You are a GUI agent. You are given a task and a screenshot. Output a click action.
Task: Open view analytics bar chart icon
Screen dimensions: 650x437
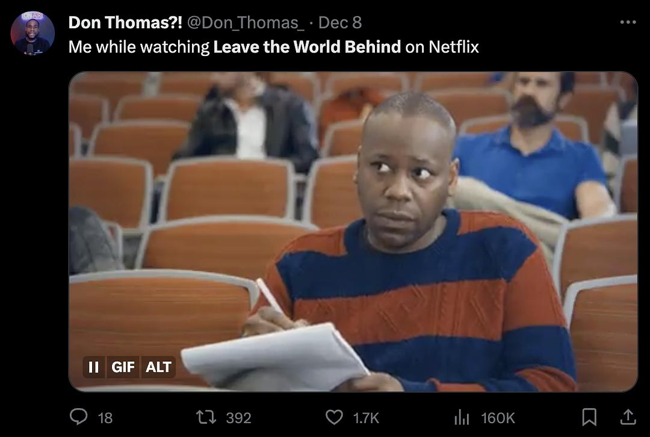point(462,417)
